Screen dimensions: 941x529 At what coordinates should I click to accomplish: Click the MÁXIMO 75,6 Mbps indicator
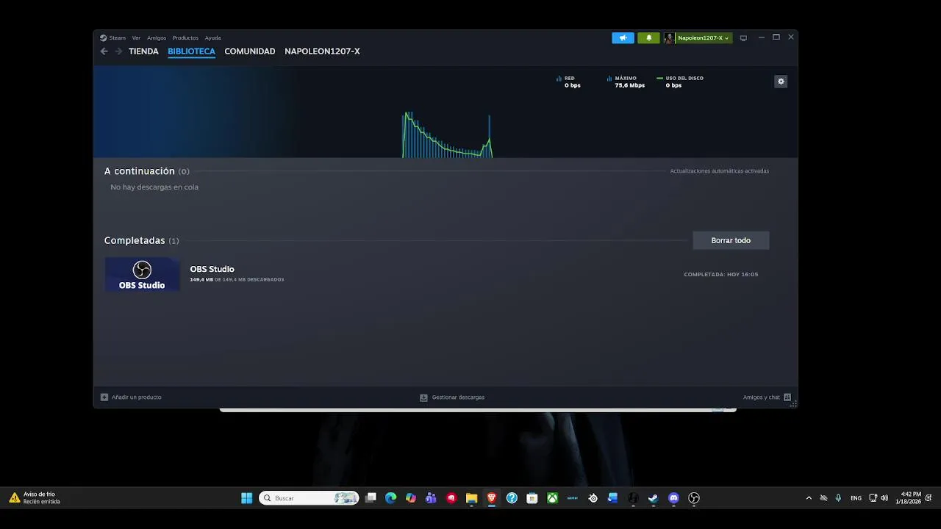pos(626,82)
